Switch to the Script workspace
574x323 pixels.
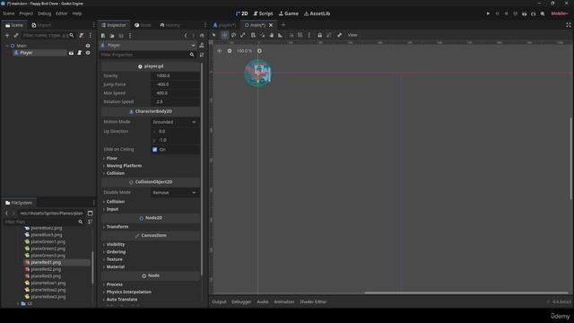pyautogui.click(x=263, y=13)
